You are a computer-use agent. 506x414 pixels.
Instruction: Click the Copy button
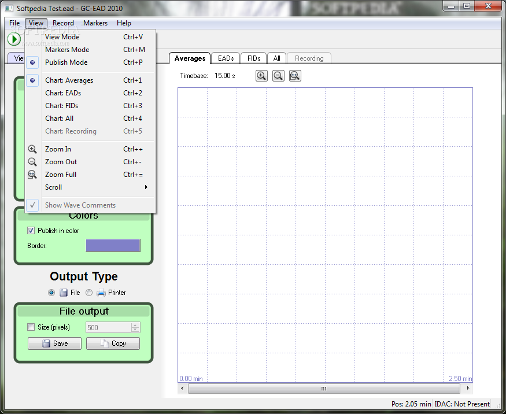pos(113,343)
